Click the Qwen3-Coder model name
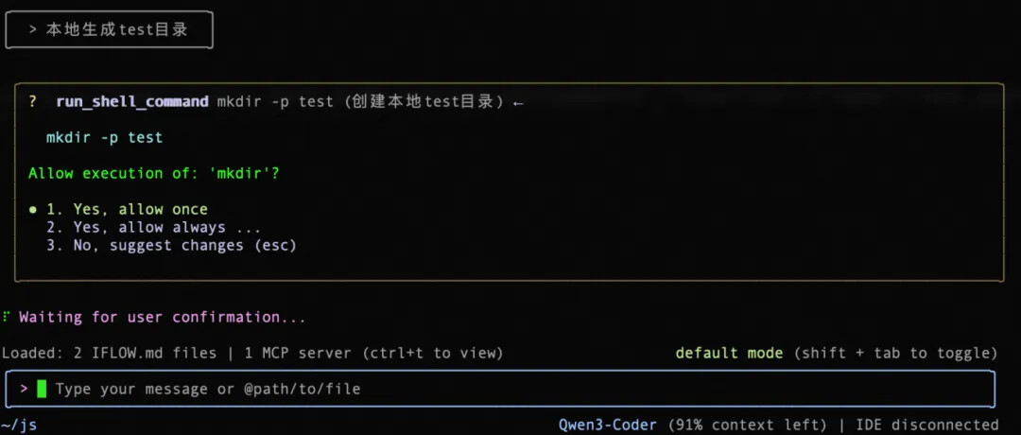This screenshot has width=1021, height=435. [x=607, y=425]
